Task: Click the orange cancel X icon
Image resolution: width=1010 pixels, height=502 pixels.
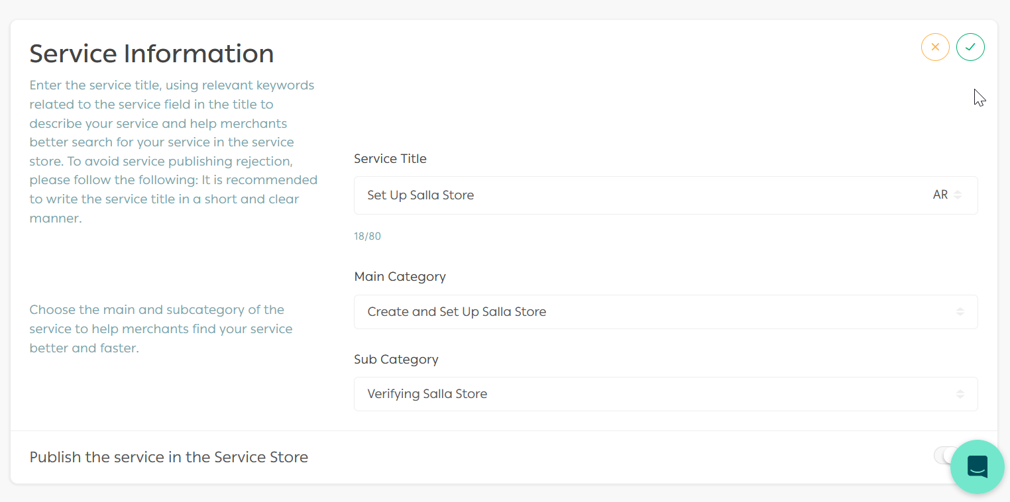Action: [x=935, y=47]
